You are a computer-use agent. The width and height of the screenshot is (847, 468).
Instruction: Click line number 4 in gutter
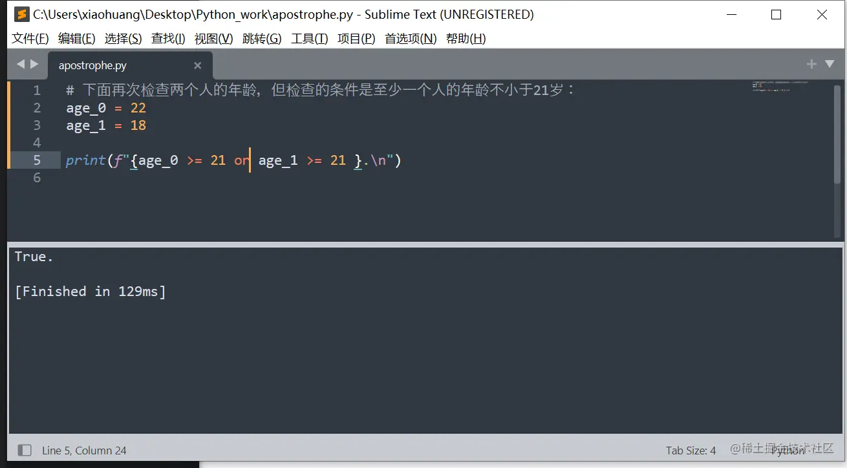37,143
